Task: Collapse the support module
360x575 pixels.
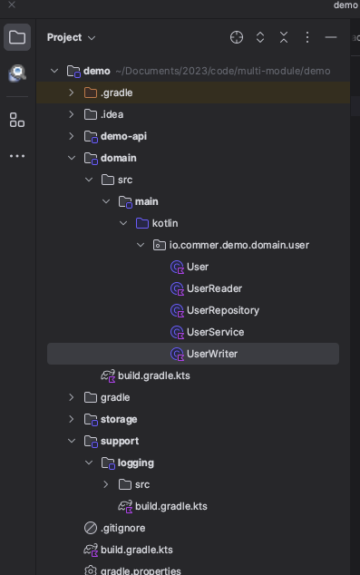Action: pos(72,441)
